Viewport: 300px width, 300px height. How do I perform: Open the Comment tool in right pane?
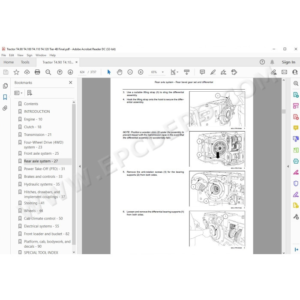click(x=296, y=128)
